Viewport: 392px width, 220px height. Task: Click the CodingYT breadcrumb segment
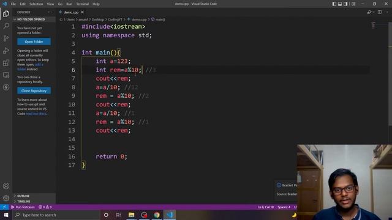(115, 19)
